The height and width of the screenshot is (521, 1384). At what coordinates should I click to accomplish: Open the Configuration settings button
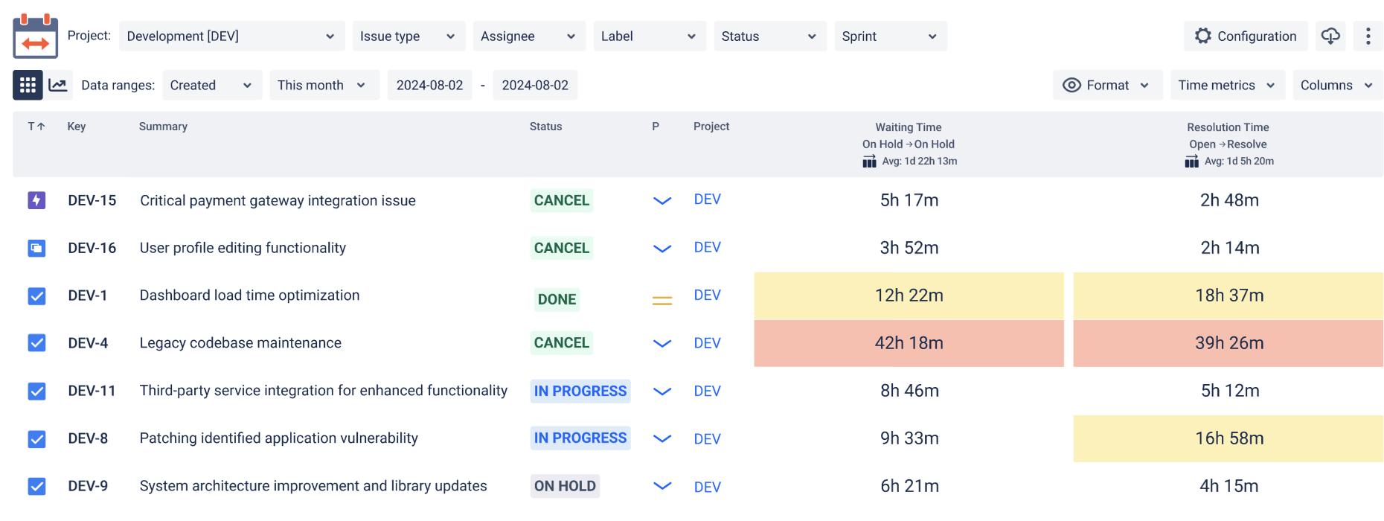pyautogui.click(x=1246, y=36)
